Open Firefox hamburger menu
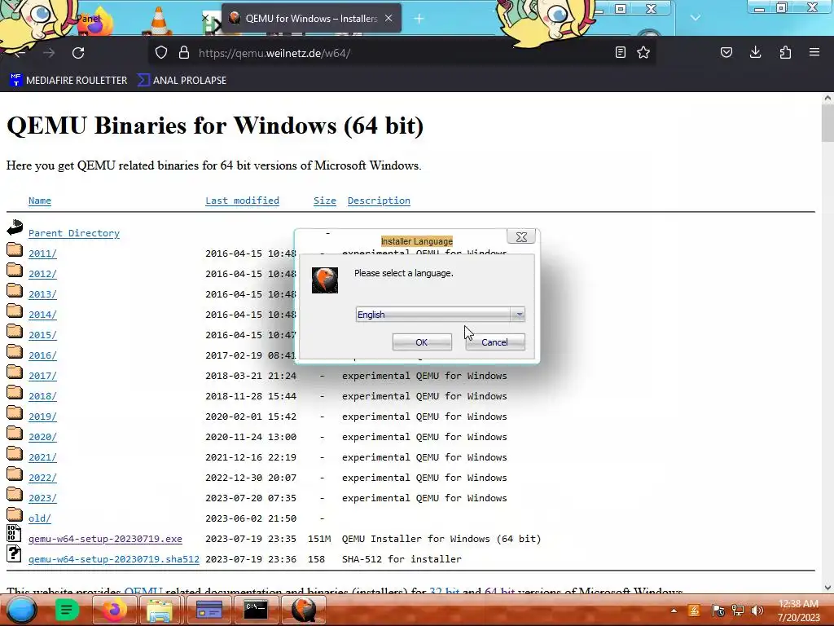Screen dimensions: 834x626 [x=814, y=52]
